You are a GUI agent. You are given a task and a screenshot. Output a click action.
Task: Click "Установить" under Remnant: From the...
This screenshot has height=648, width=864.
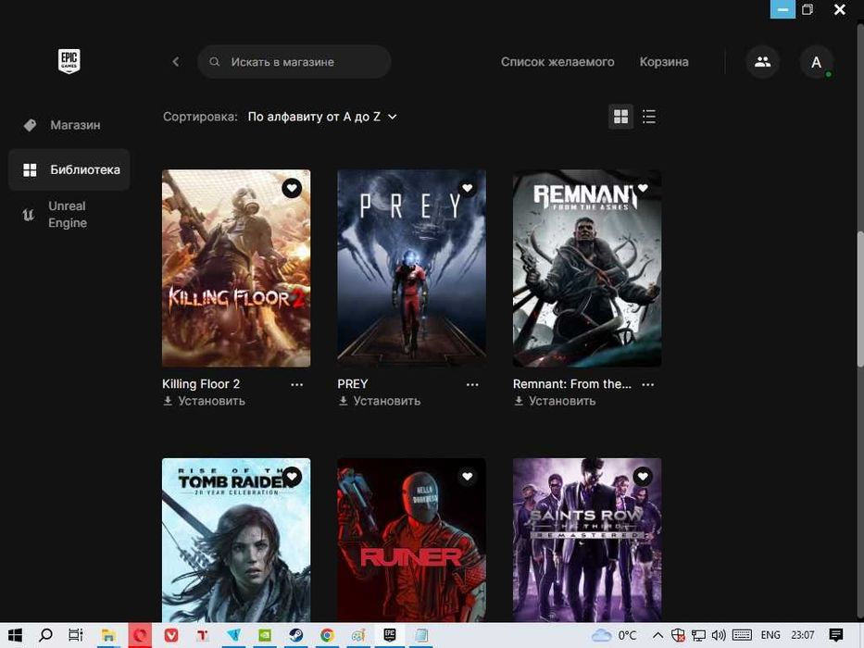pos(555,401)
